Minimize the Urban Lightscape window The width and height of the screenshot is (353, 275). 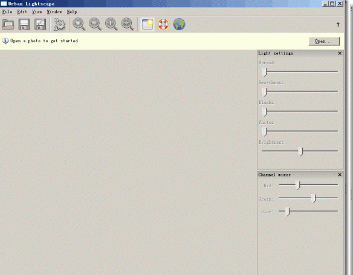pos(325,4)
